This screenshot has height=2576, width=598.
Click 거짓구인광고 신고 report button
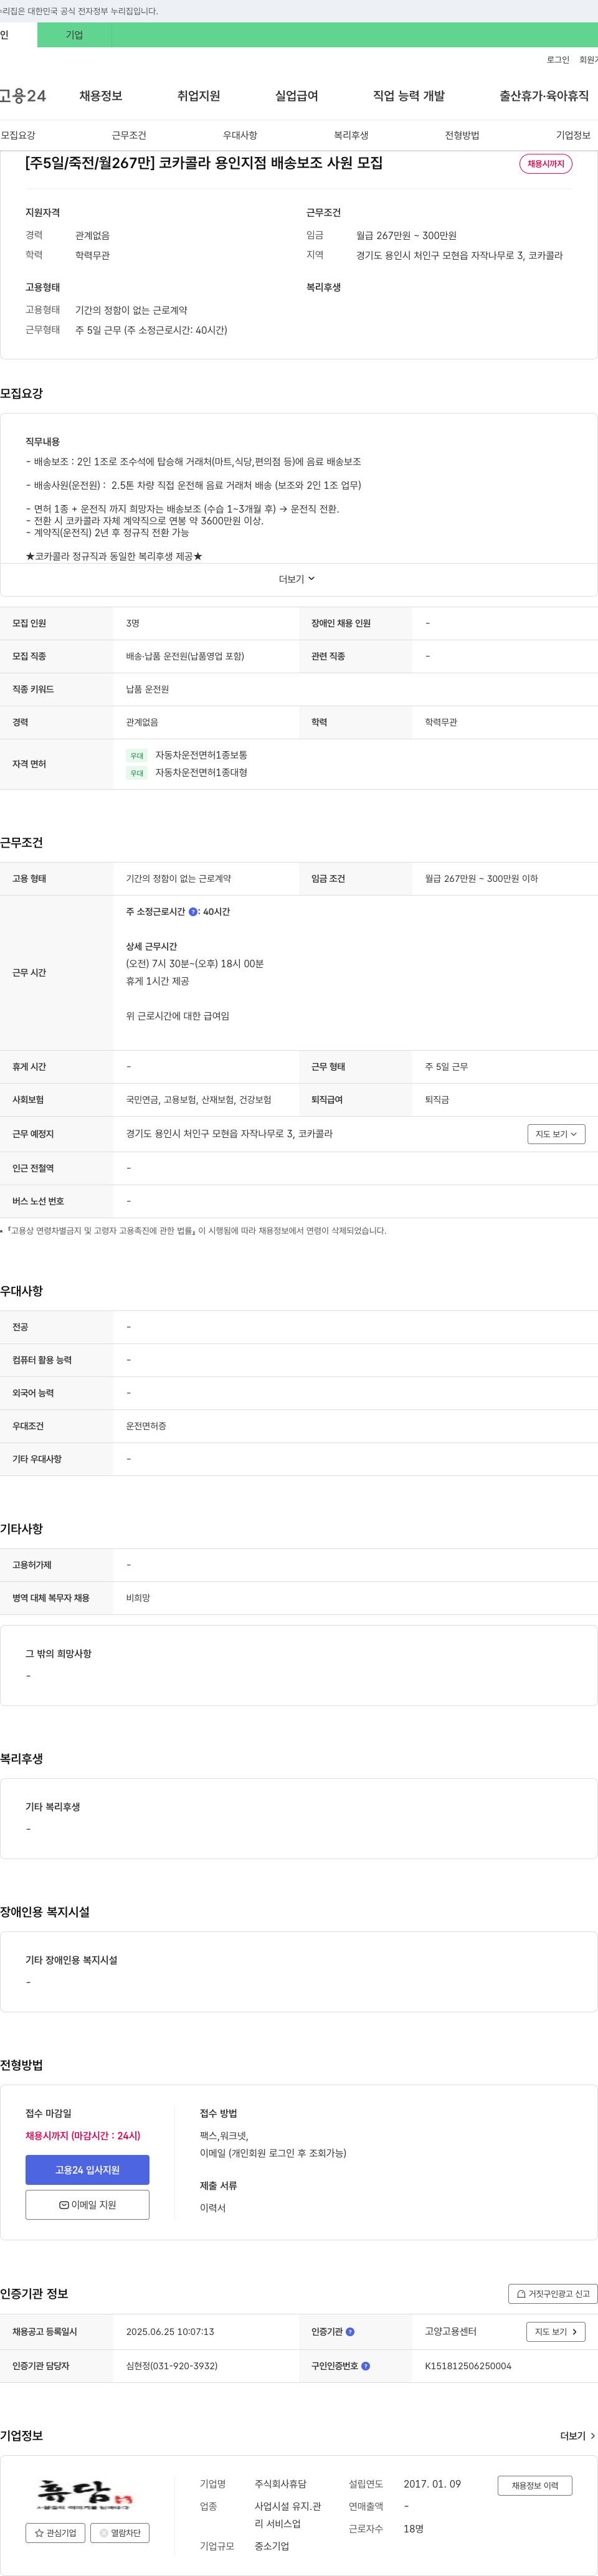tap(553, 2294)
